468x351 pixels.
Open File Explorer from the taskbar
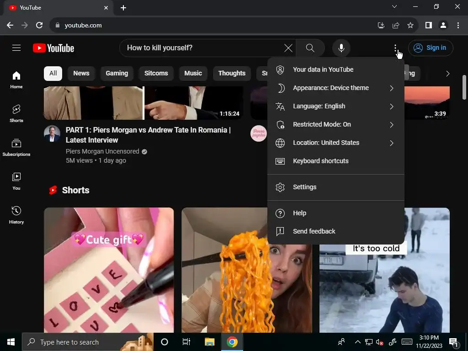[x=209, y=342]
